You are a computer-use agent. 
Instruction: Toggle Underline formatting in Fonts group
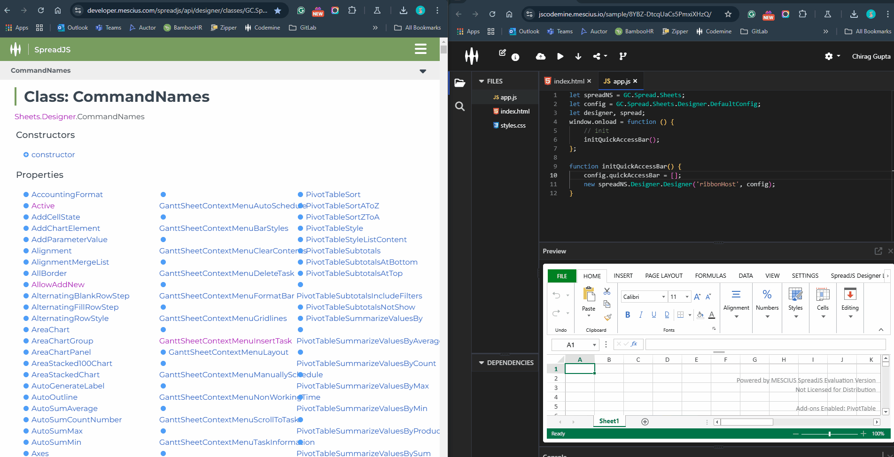click(654, 315)
